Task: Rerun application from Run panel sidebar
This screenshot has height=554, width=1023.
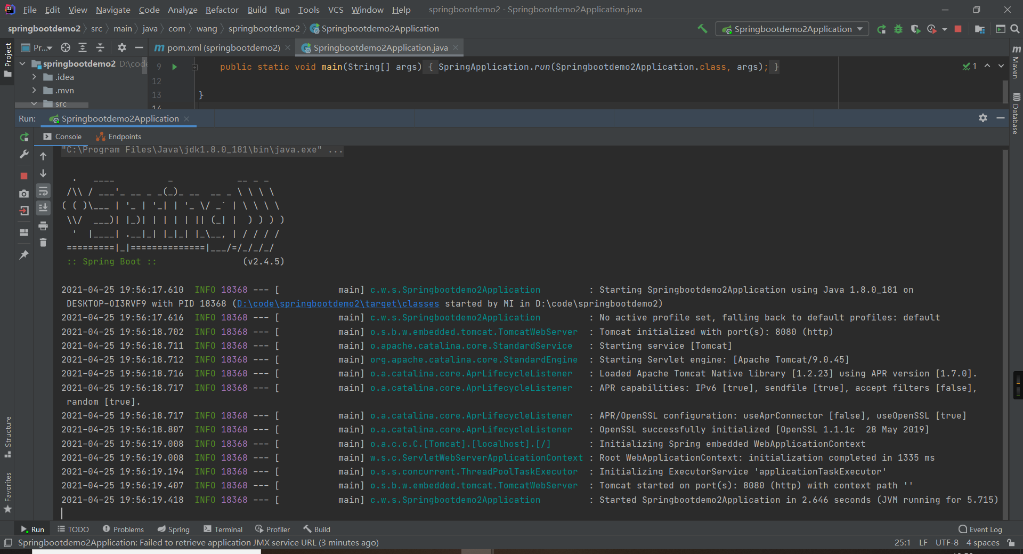Action: pyautogui.click(x=24, y=137)
